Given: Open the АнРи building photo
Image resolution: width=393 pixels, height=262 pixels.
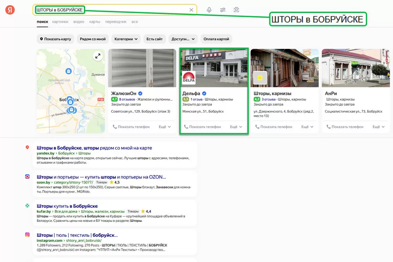Looking at the screenshot, I should click(x=355, y=68).
